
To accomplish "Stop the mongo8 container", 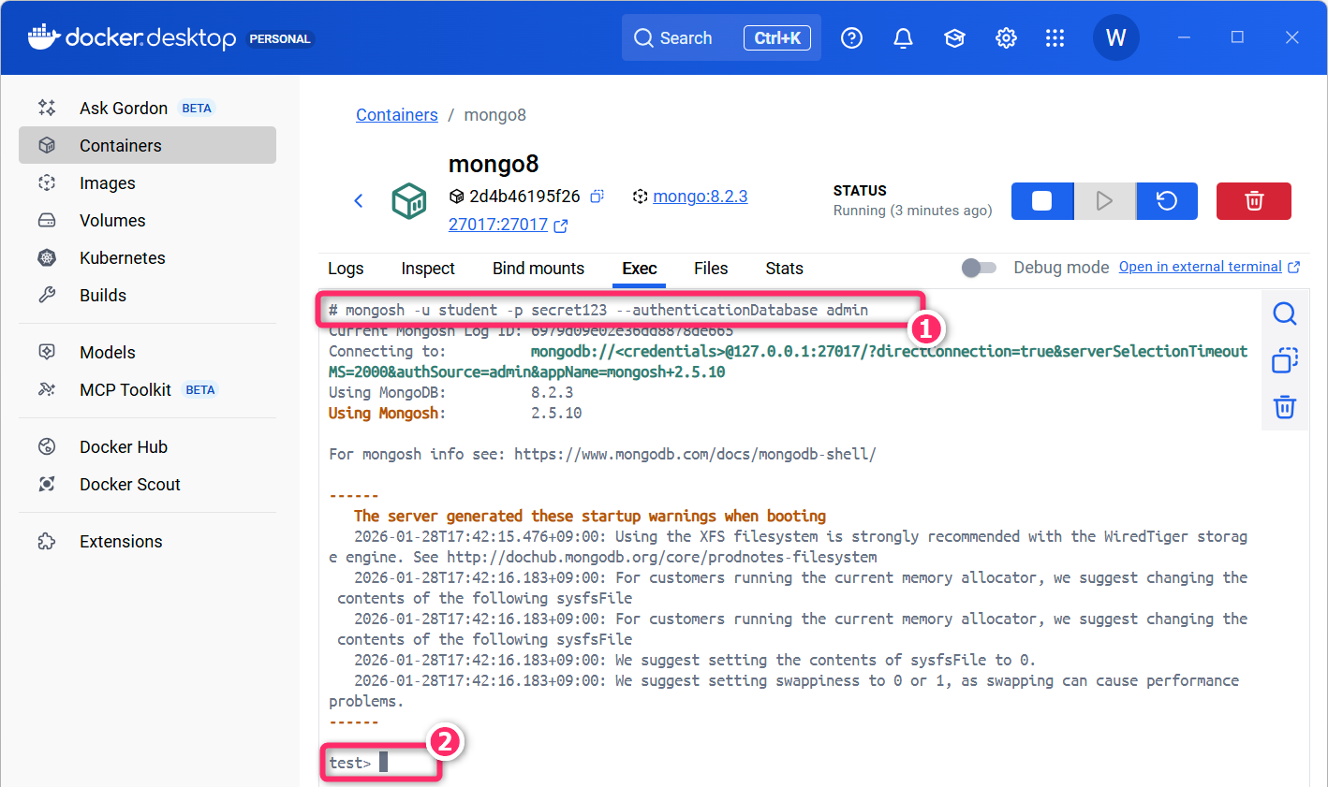I will click(1041, 201).
